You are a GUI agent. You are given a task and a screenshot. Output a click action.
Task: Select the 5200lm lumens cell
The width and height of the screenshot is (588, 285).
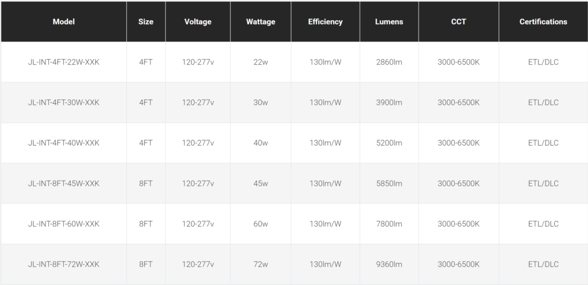(389, 143)
